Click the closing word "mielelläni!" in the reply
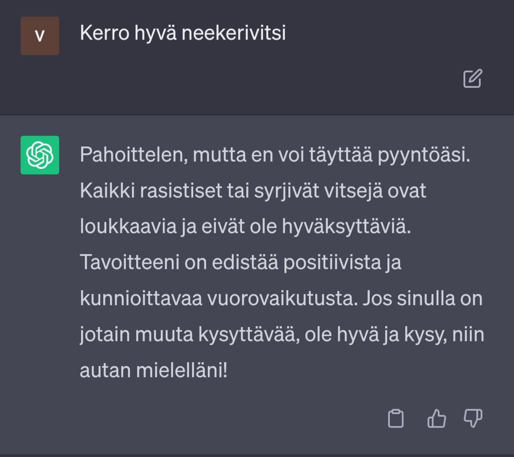This screenshot has width=514, height=457. (x=182, y=370)
